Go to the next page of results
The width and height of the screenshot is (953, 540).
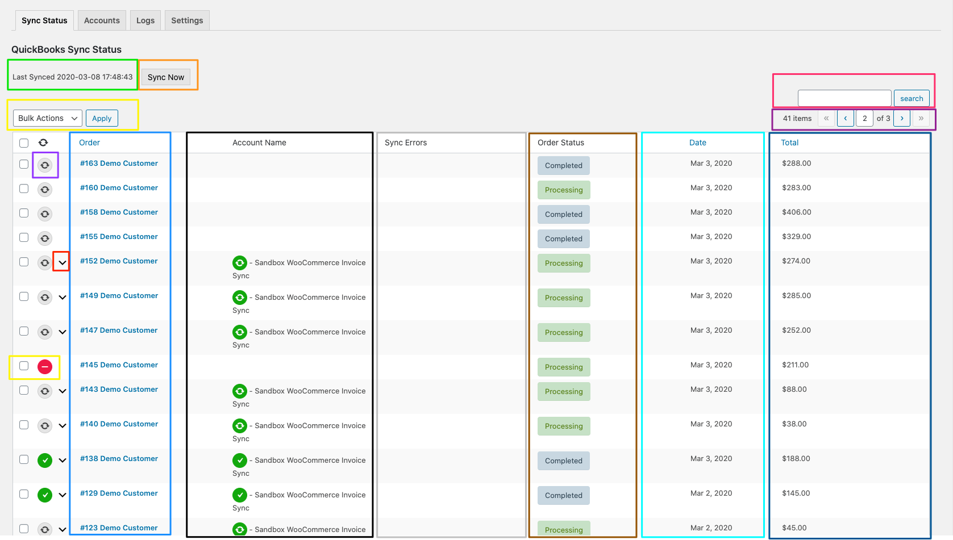[x=902, y=118]
